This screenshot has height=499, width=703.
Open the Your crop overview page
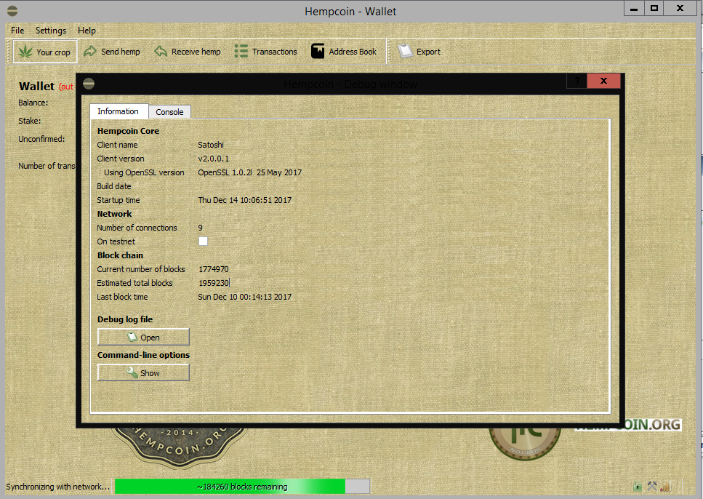point(45,52)
